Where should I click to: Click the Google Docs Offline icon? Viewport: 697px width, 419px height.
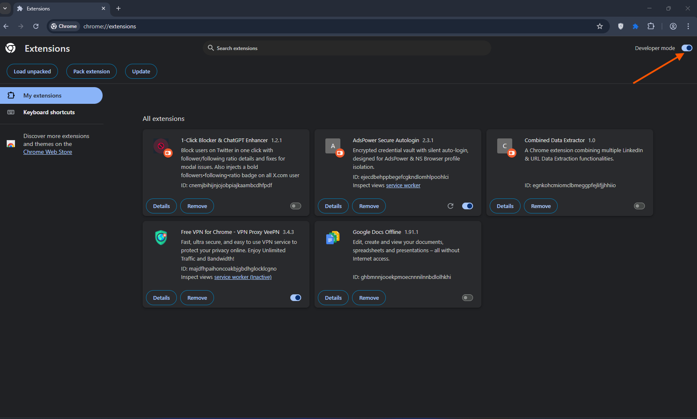(x=332, y=237)
